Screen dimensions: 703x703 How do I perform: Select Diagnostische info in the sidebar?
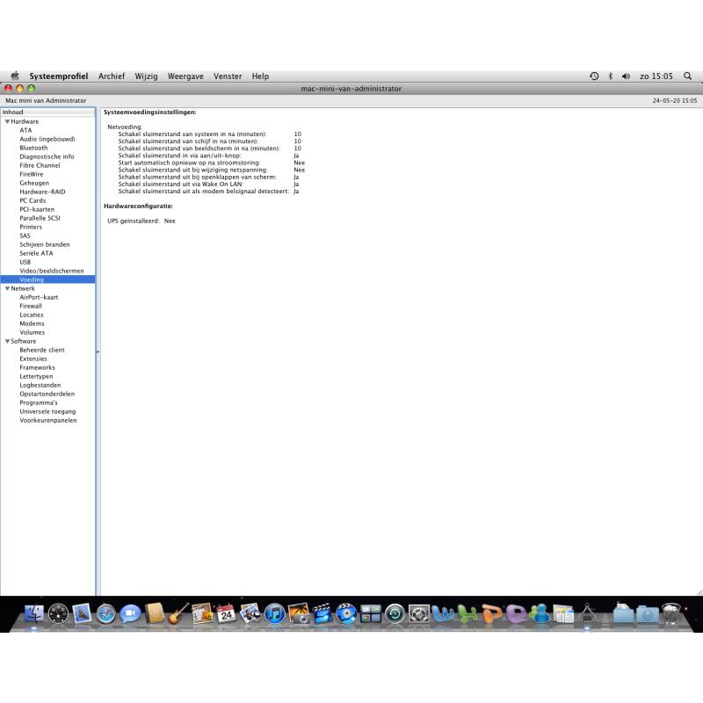(x=47, y=156)
